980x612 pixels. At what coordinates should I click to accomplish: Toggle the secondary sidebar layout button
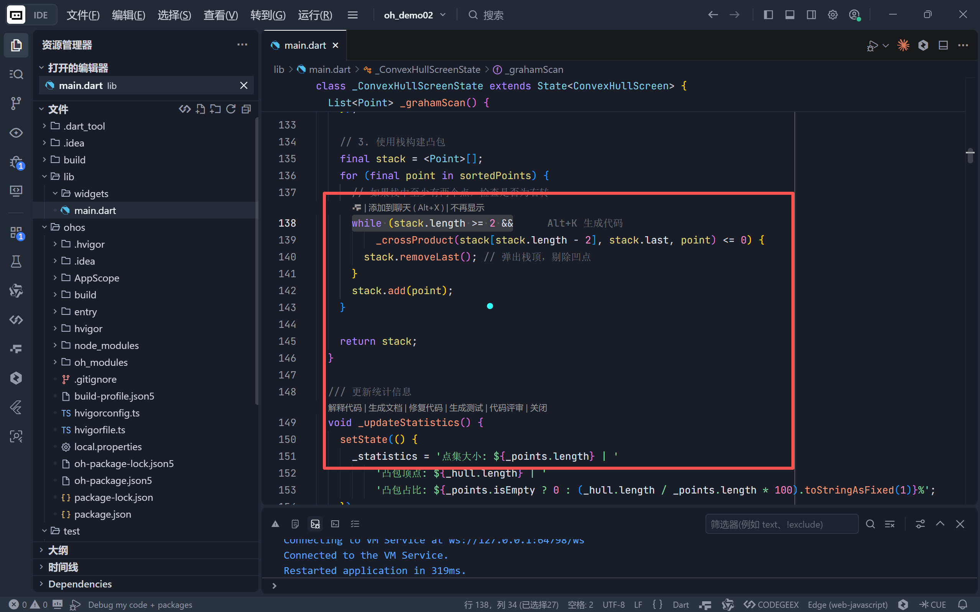811,15
